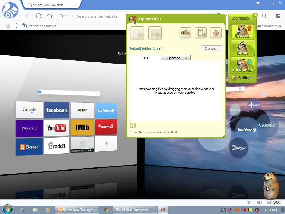Click the hamster desktop widget
The height and width of the screenshot is (214, 285).
(271, 186)
